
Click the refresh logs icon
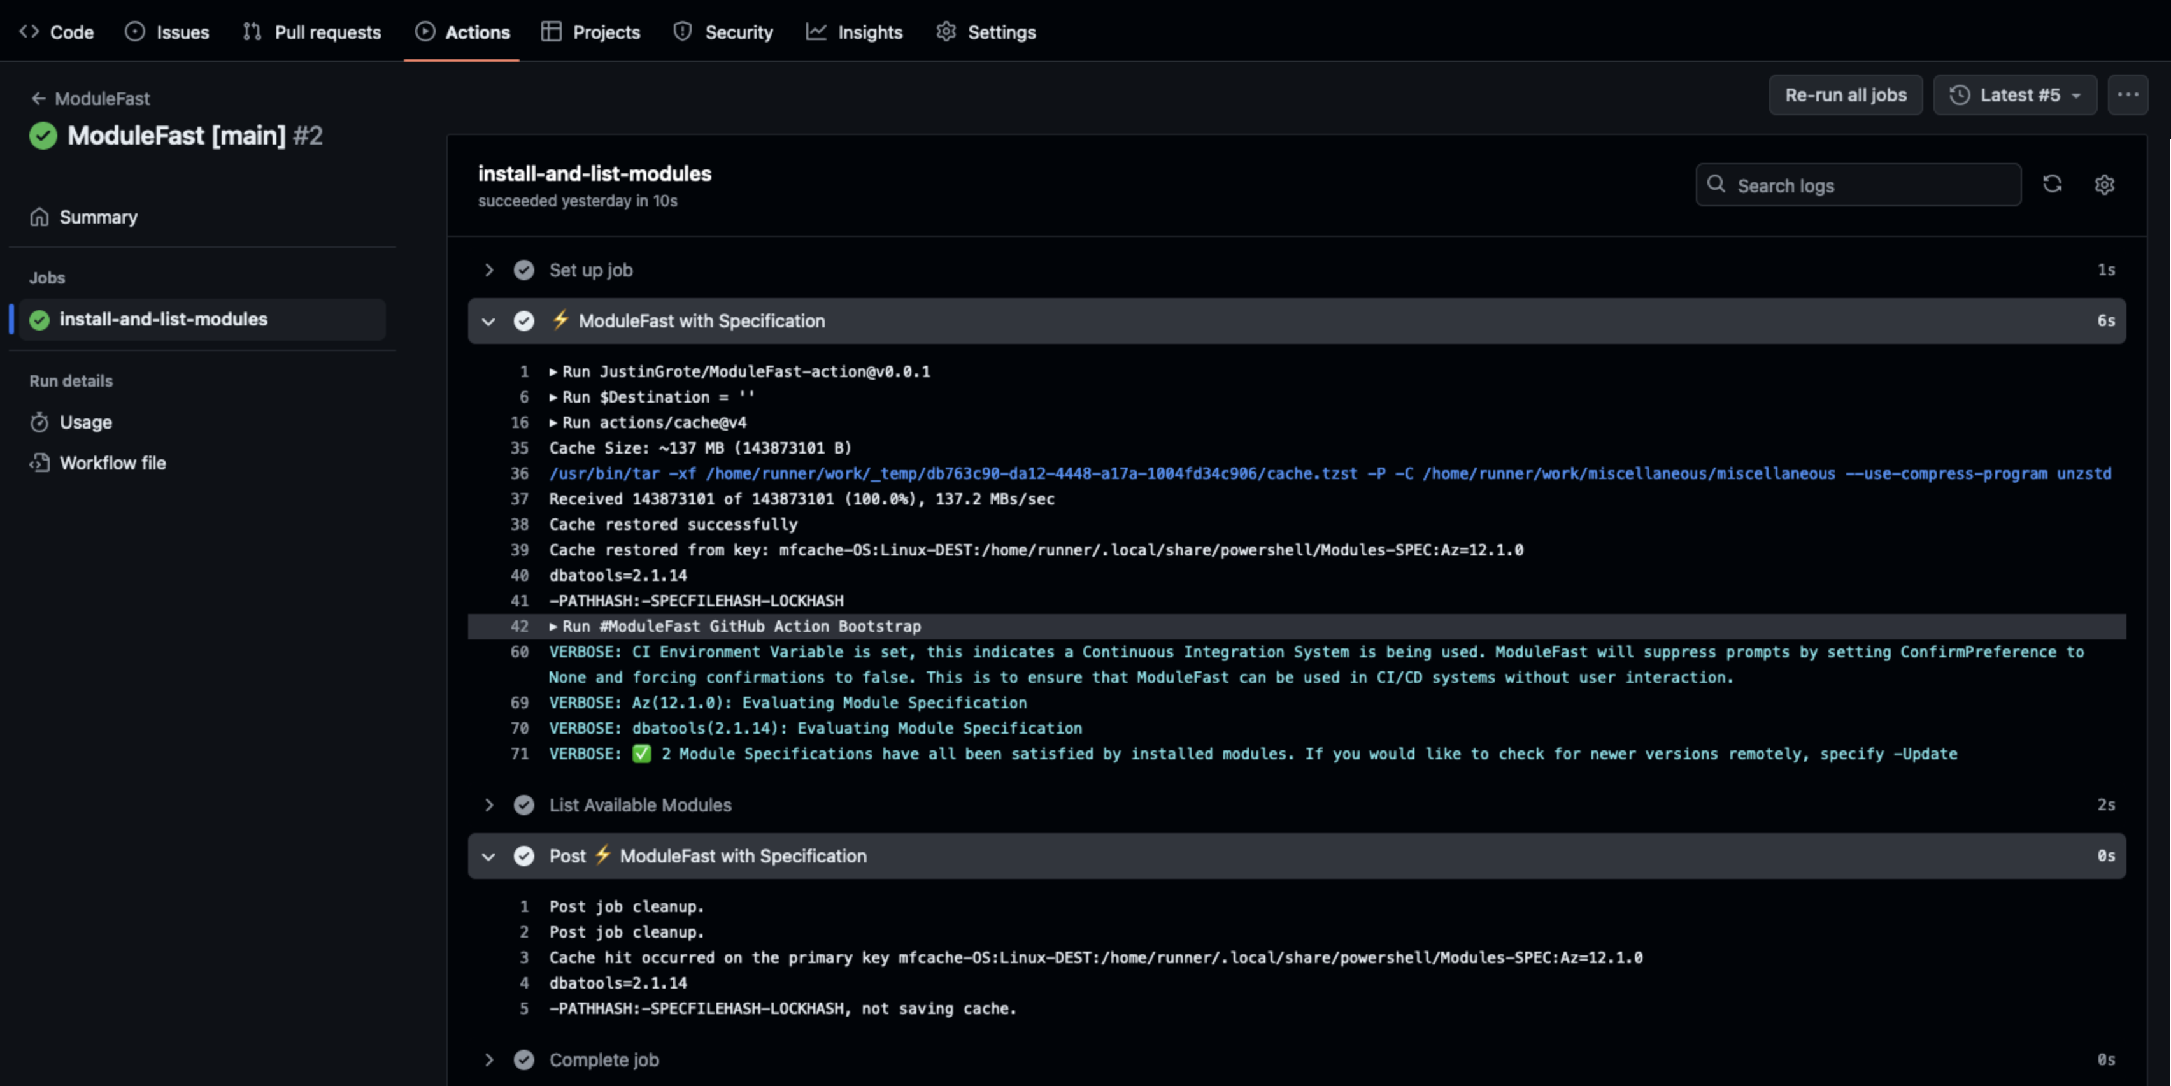point(2053,185)
